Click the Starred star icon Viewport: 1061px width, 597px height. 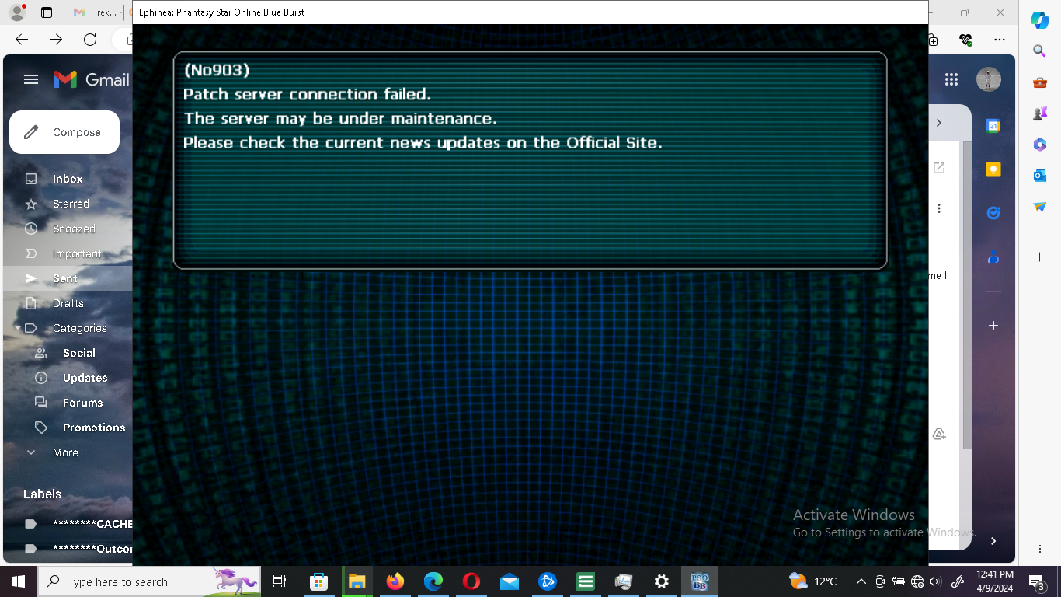31,204
